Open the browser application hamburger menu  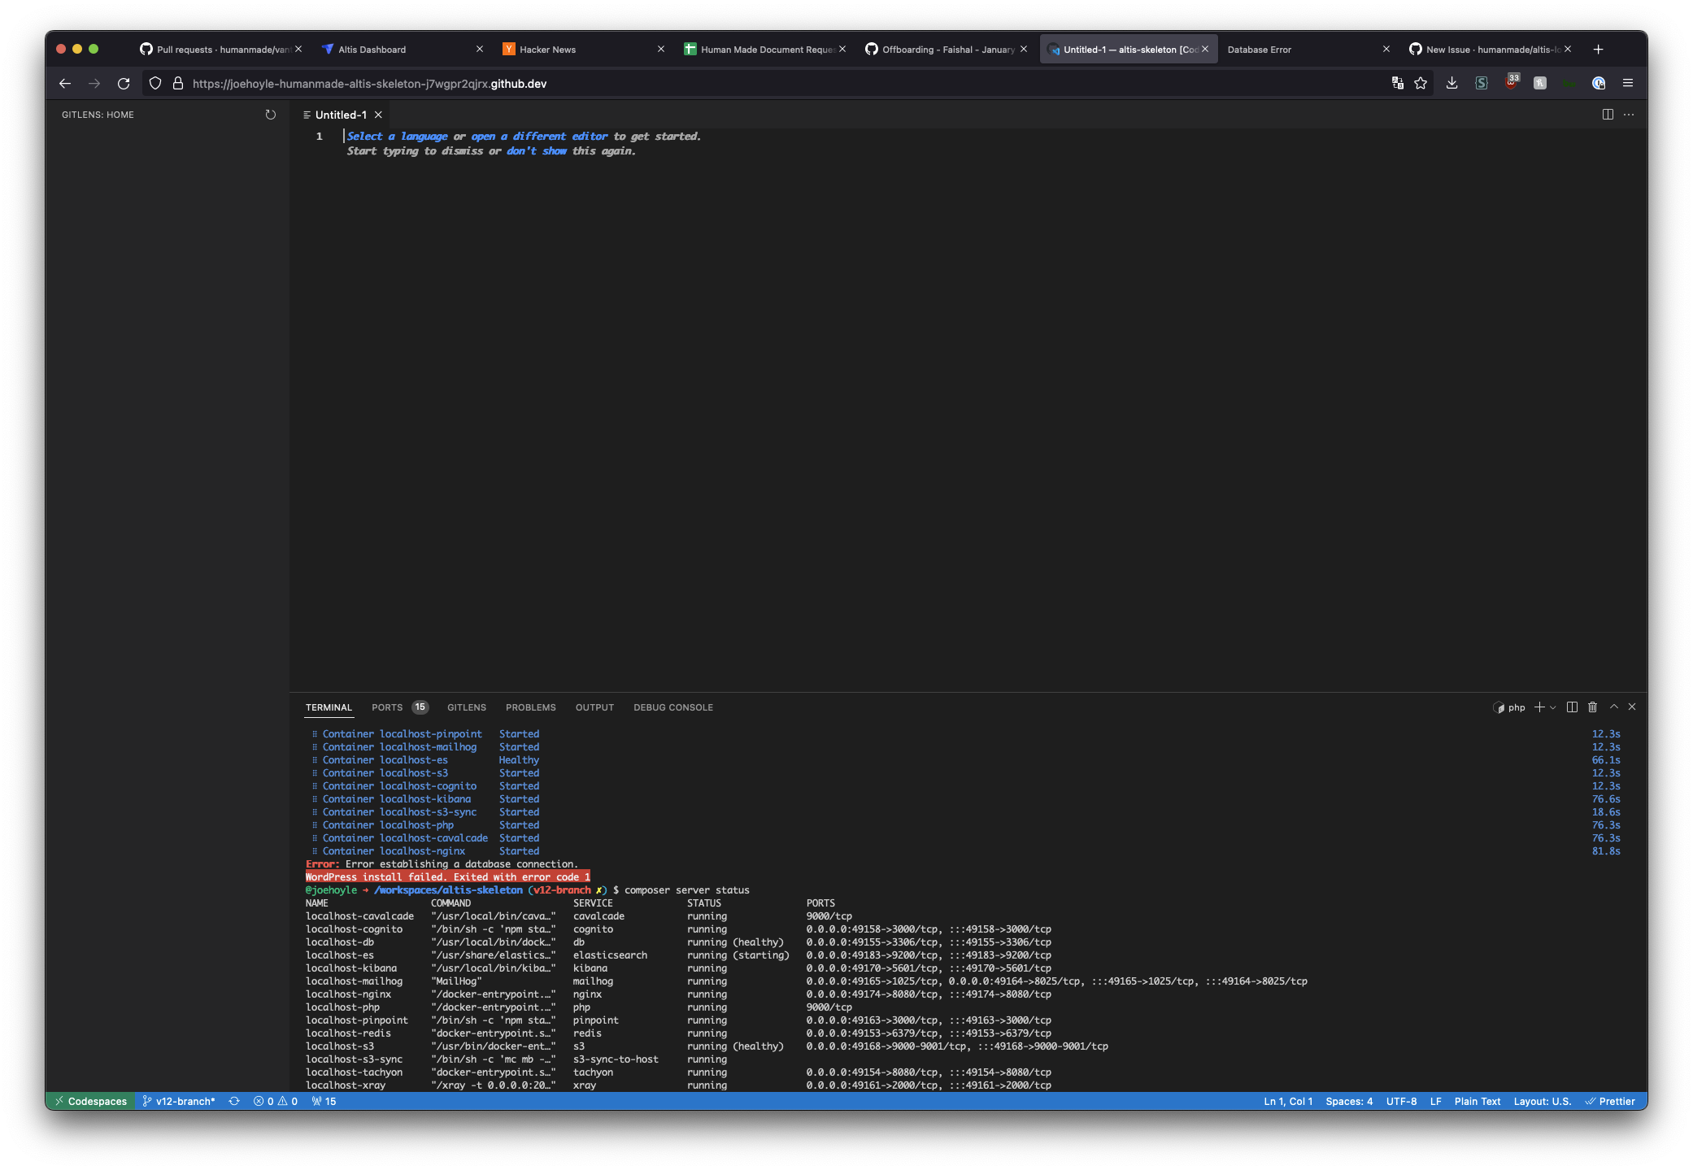[x=1628, y=84]
